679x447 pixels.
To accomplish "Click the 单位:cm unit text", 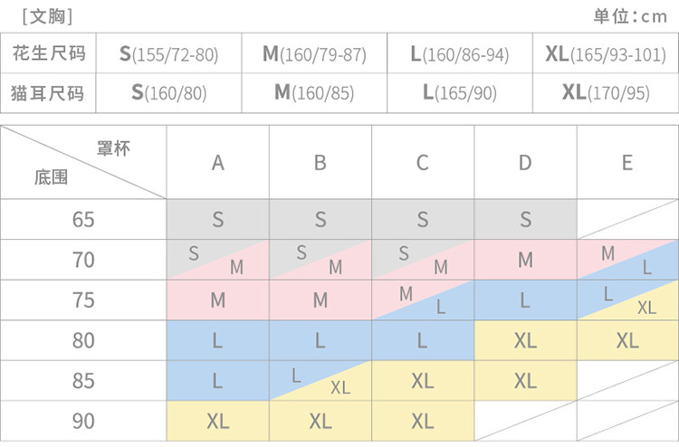I will pyautogui.click(x=630, y=15).
